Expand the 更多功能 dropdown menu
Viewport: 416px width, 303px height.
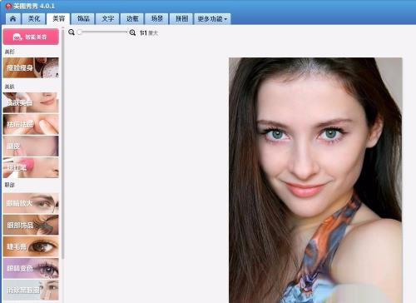click(212, 19)
